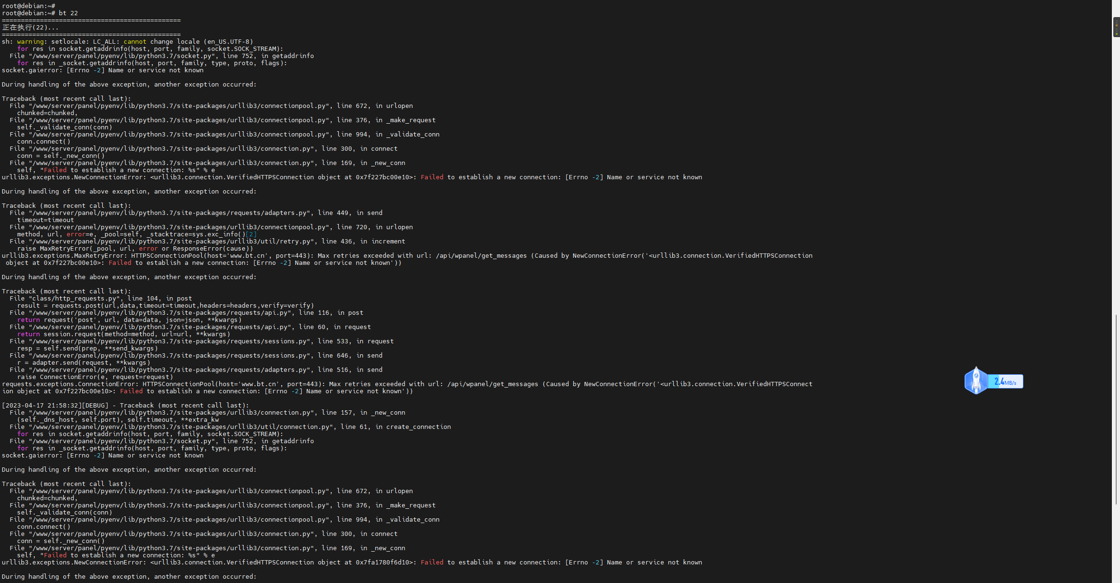This screenshot has width=1120, height=583.
Task: Click the '正在执行(22)...' status line
Action: point(30,27)
